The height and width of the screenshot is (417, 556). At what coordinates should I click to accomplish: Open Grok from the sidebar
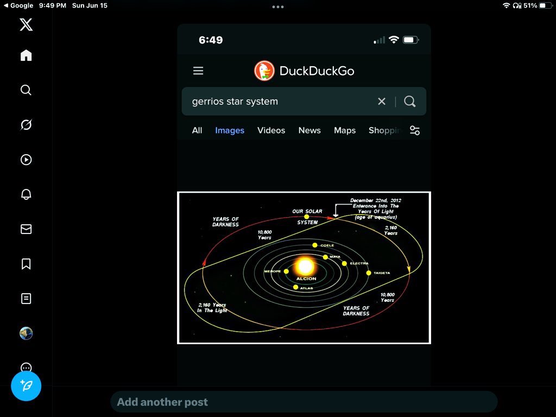[x=26, y=125]
